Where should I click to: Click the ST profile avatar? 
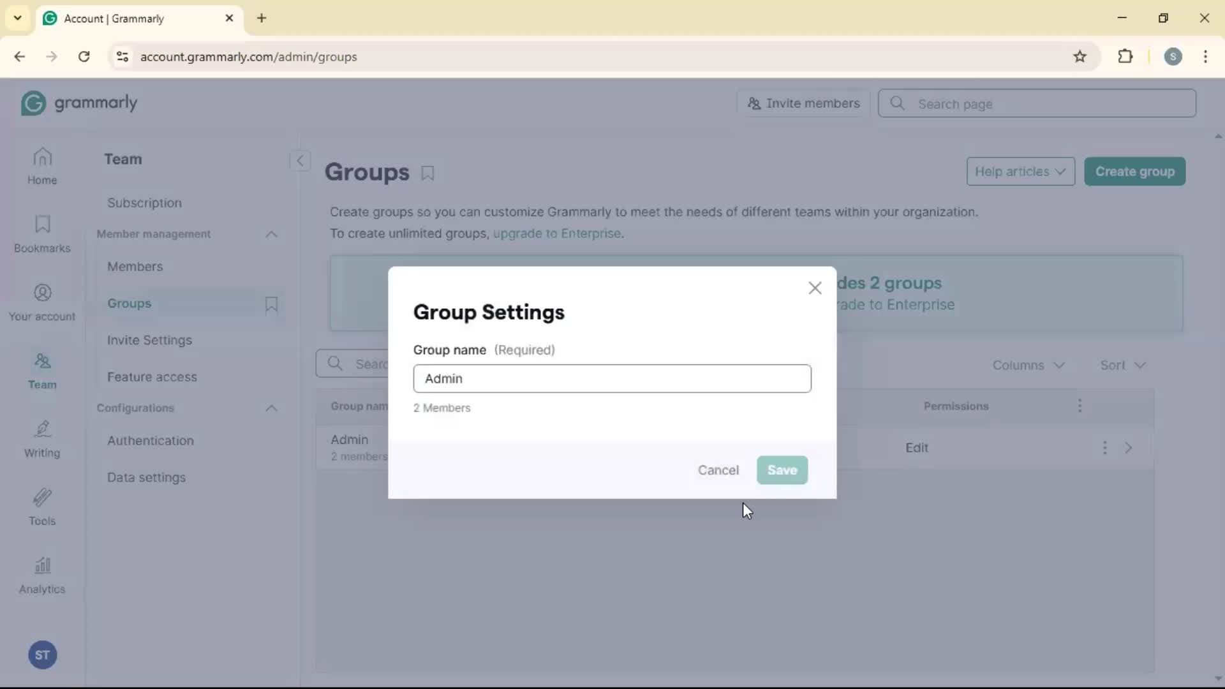point(43,655)
